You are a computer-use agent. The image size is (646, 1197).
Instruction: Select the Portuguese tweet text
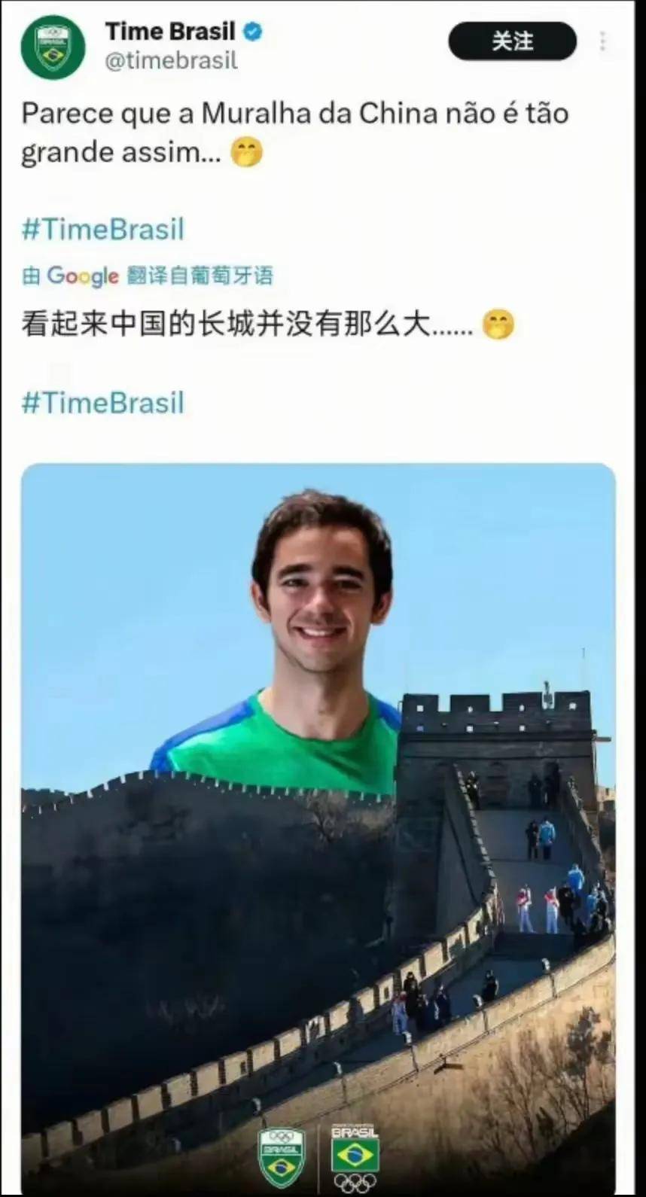point(294,132)
